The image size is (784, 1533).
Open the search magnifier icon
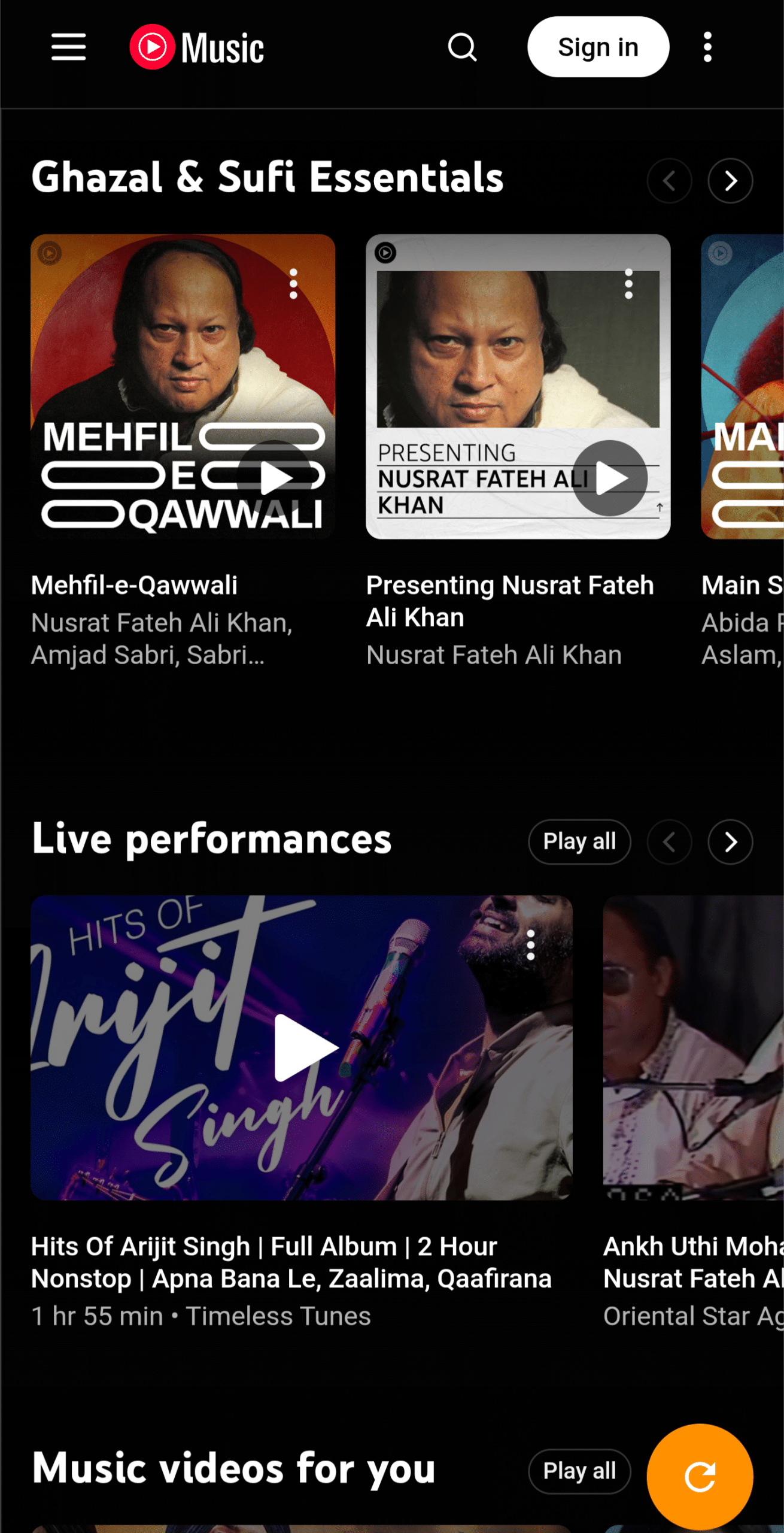click(462, 47)
